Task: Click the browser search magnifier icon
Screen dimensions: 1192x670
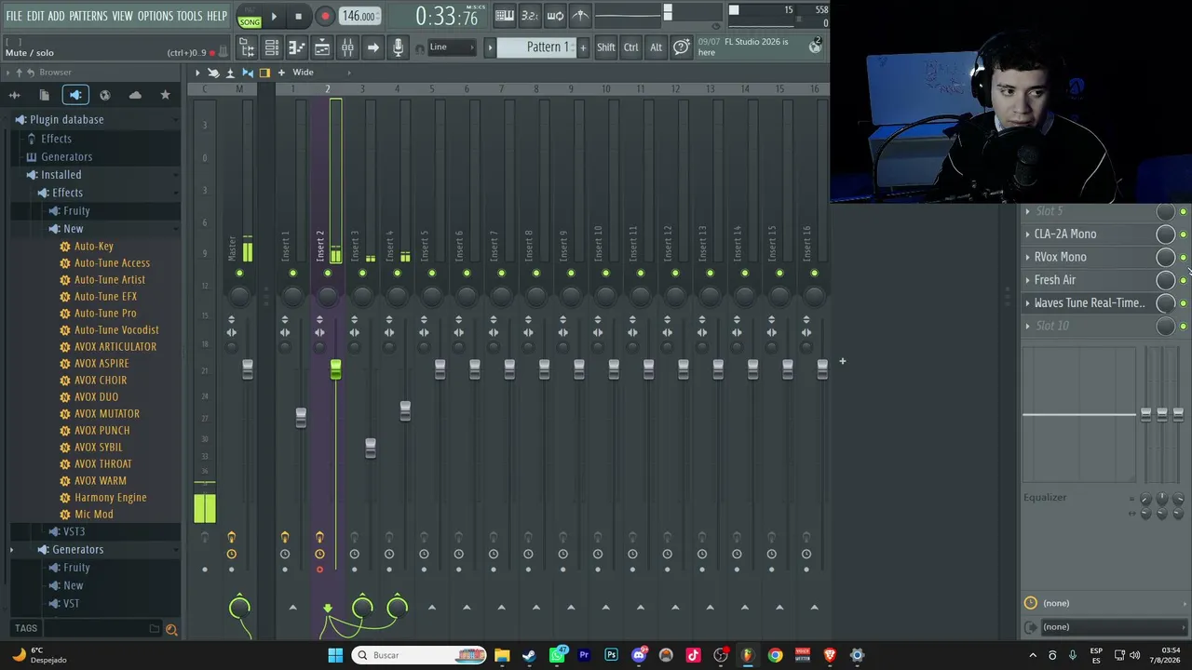Action: click(171, 629)
